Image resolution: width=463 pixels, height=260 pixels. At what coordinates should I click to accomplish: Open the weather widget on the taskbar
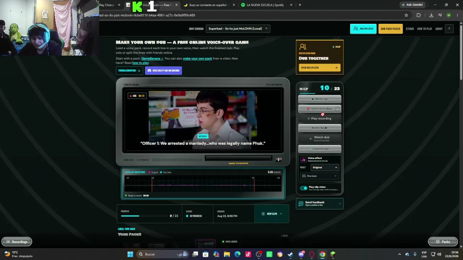17,254
